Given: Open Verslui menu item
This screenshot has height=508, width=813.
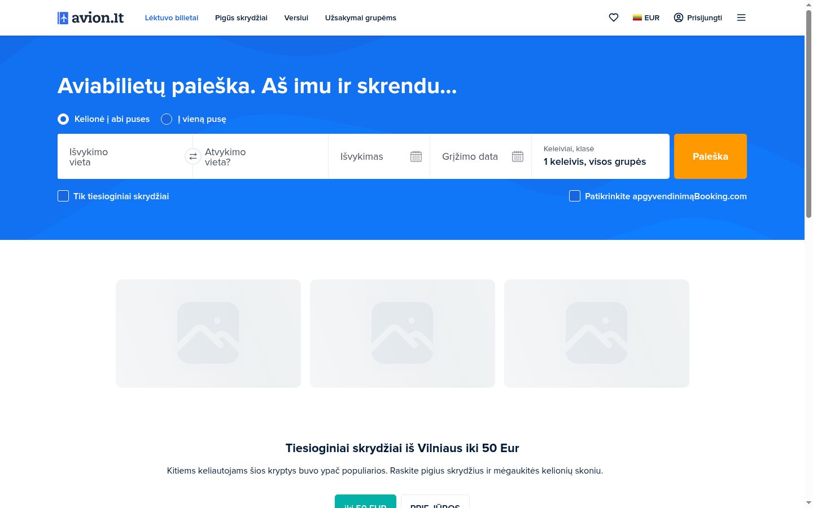Looking at the screenshot, I should coord(296,17).
